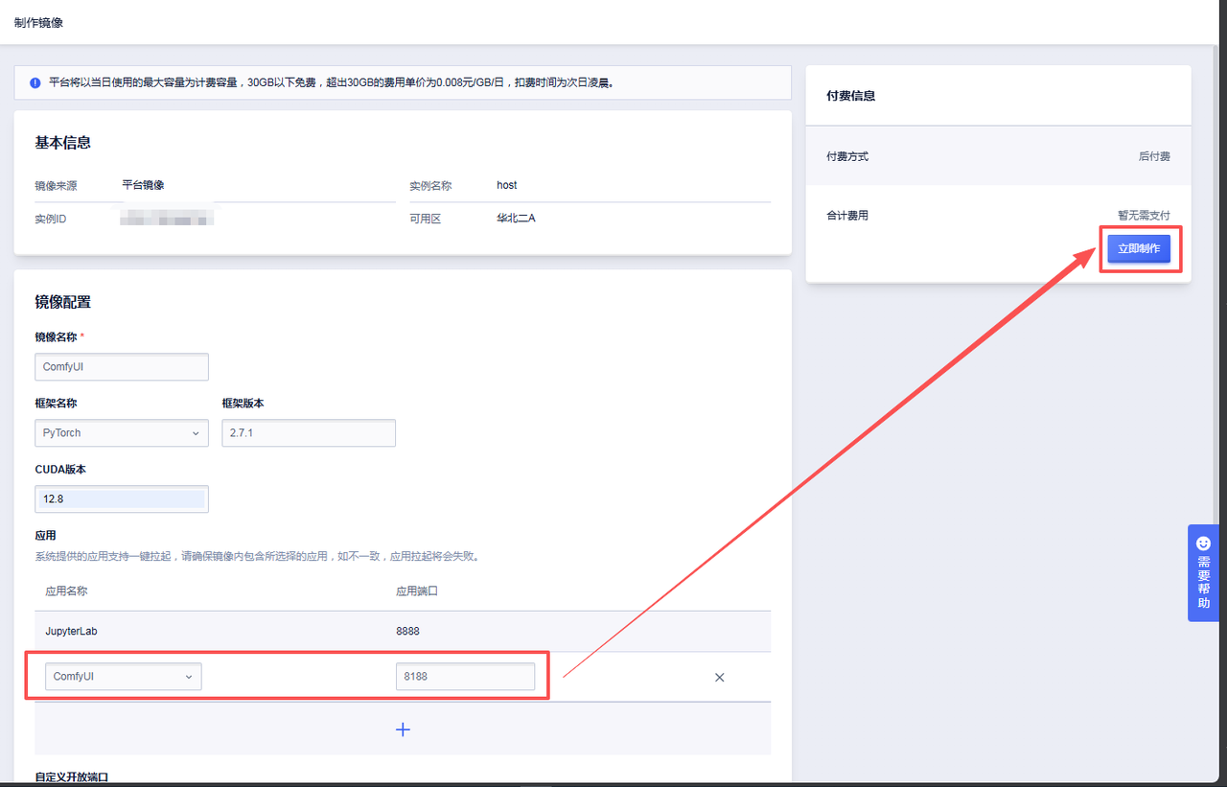Click the JupyterLab port value 8888
The image size is (1227, 787).
(407, 632)
